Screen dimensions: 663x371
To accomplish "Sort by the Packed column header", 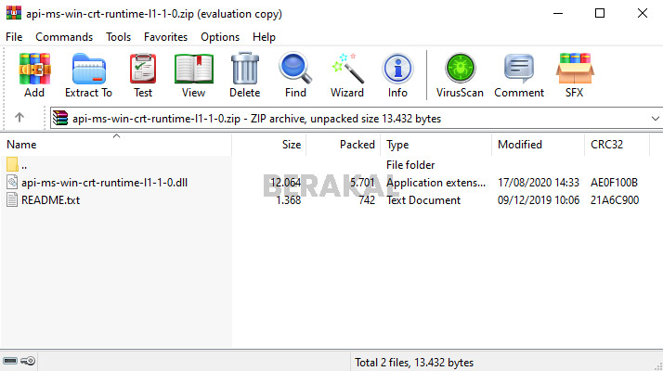I will [x=344, y=145].
